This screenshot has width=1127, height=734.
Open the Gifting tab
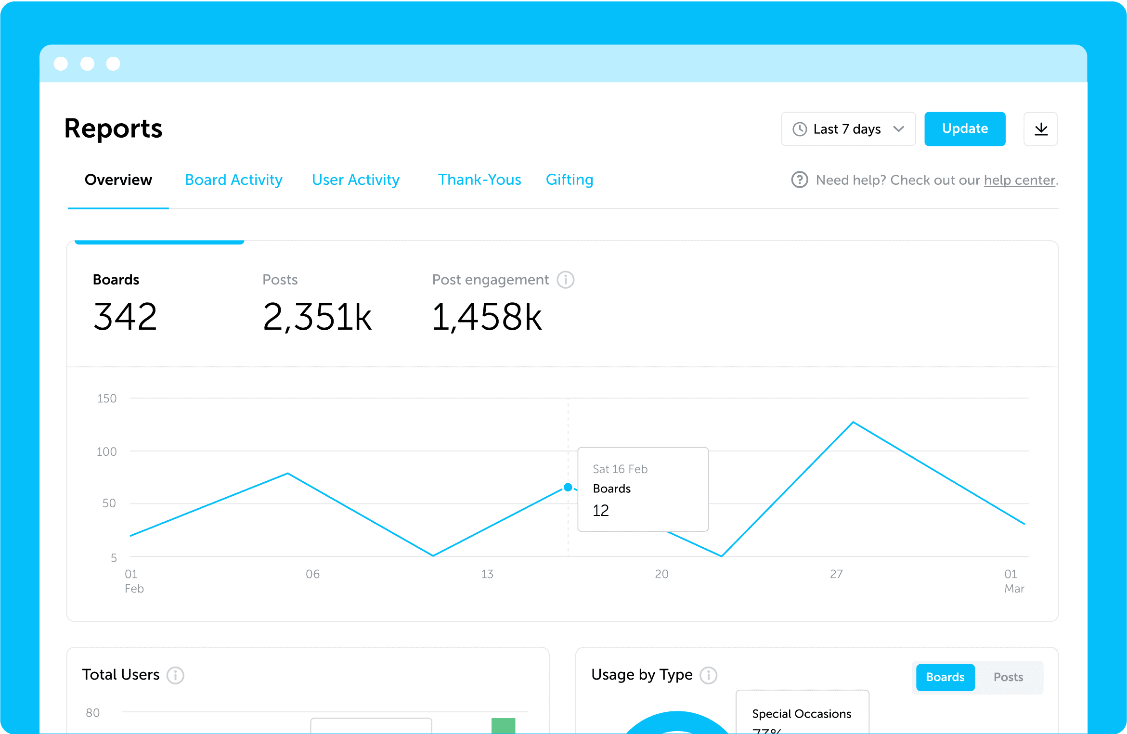click(570, 180)
